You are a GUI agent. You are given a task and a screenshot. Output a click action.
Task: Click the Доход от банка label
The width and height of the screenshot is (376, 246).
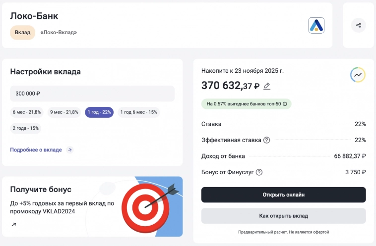[x=223, y=156]
